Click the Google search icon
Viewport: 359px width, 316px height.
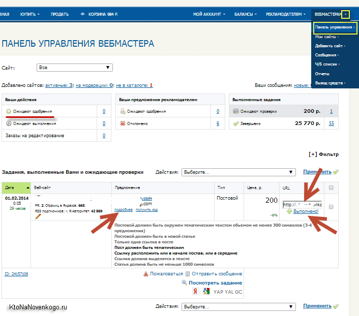(206, 291)
